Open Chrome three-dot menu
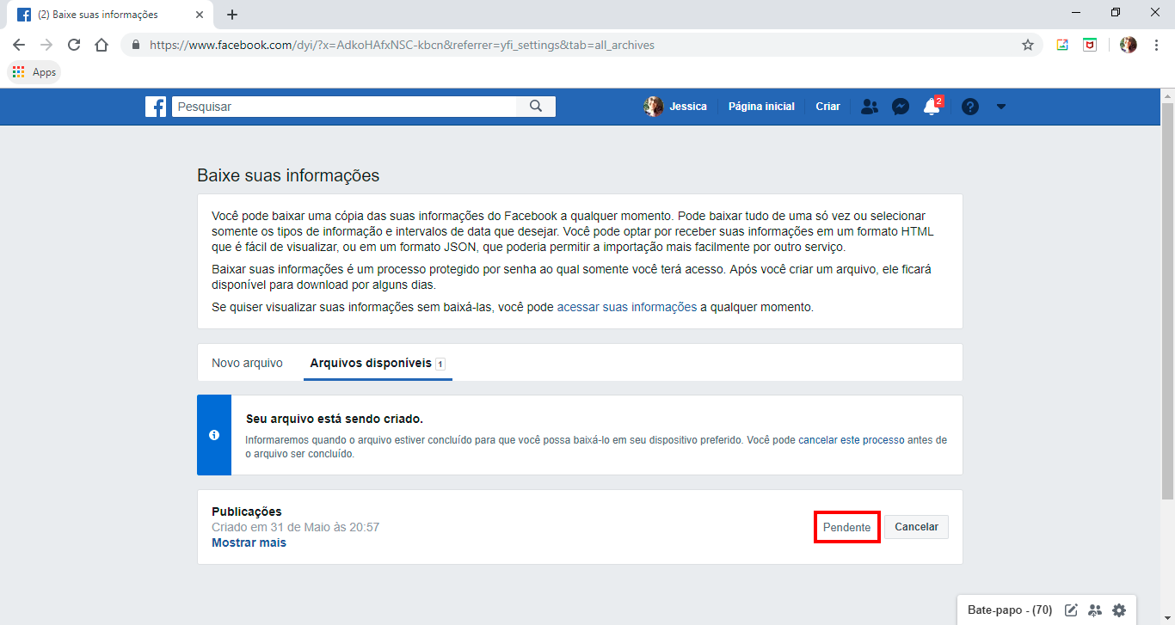This screenshot has width=1175, height=625. 1156,45
